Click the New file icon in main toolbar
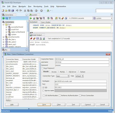This screenshot has width=115, height=113. click(x=3, y=11)
